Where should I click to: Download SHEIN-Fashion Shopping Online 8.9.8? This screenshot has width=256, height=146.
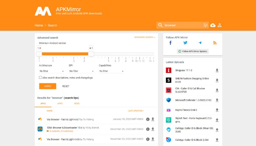(x=217, y=80)
